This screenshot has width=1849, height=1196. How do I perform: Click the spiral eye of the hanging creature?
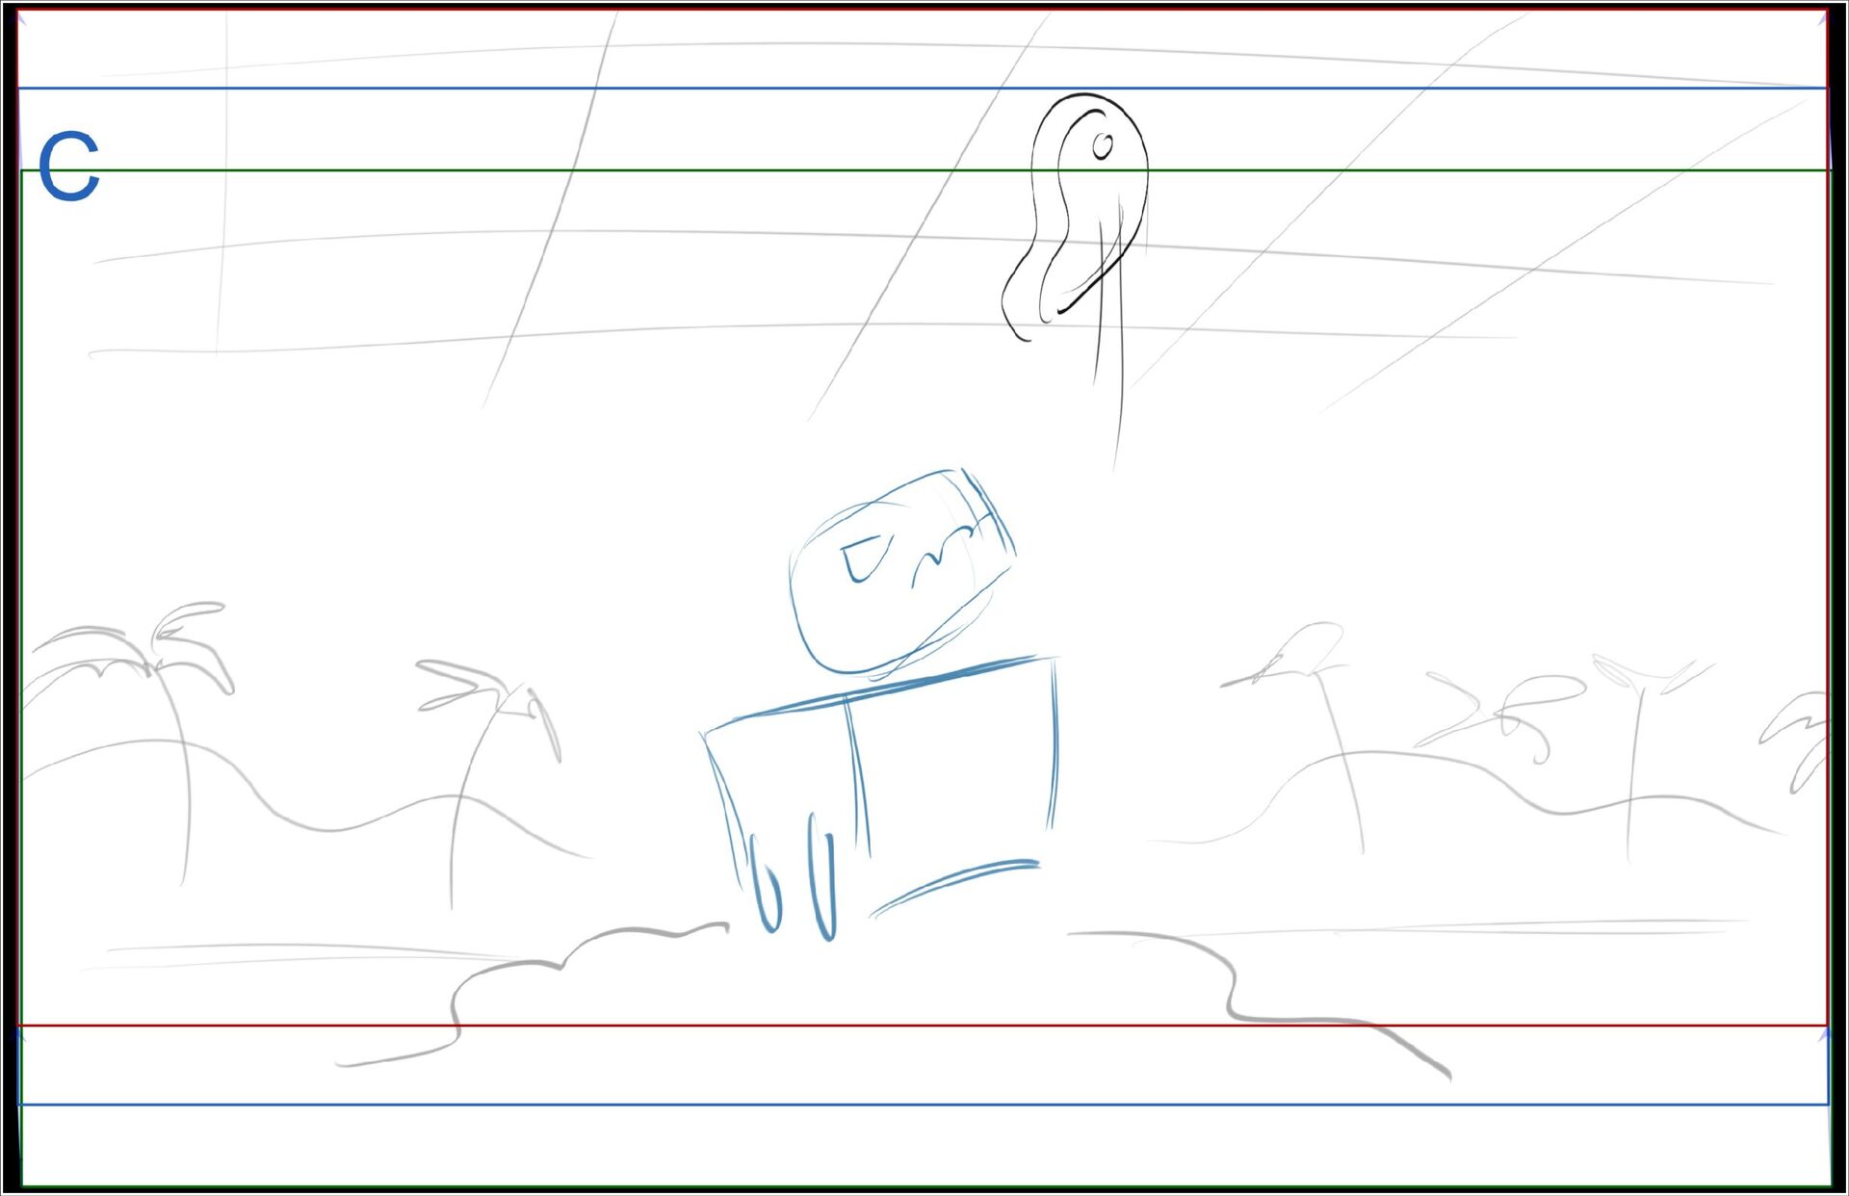point(1103,146)
